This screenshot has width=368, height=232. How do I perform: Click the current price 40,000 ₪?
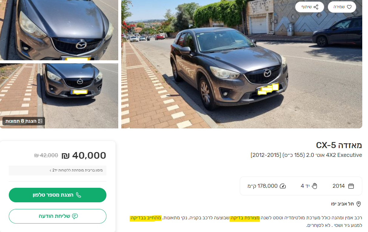tap(84, 155)
